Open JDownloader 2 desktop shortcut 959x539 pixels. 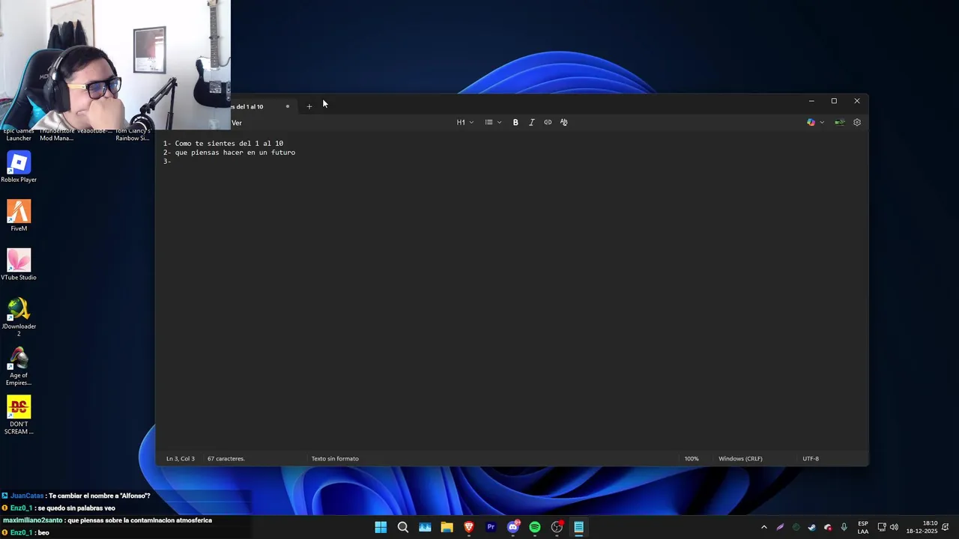(19, 317)
